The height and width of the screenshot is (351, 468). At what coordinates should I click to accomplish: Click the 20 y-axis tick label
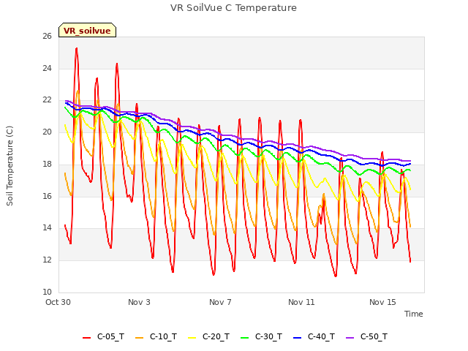[x=47, y=132]
